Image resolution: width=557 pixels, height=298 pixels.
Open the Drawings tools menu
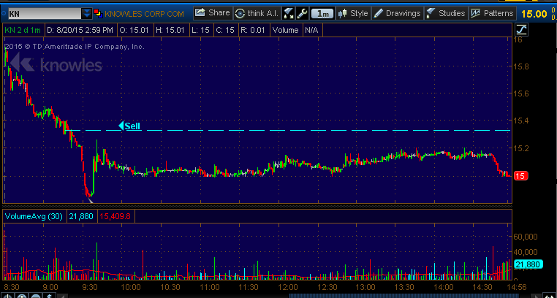pos(397,13)
